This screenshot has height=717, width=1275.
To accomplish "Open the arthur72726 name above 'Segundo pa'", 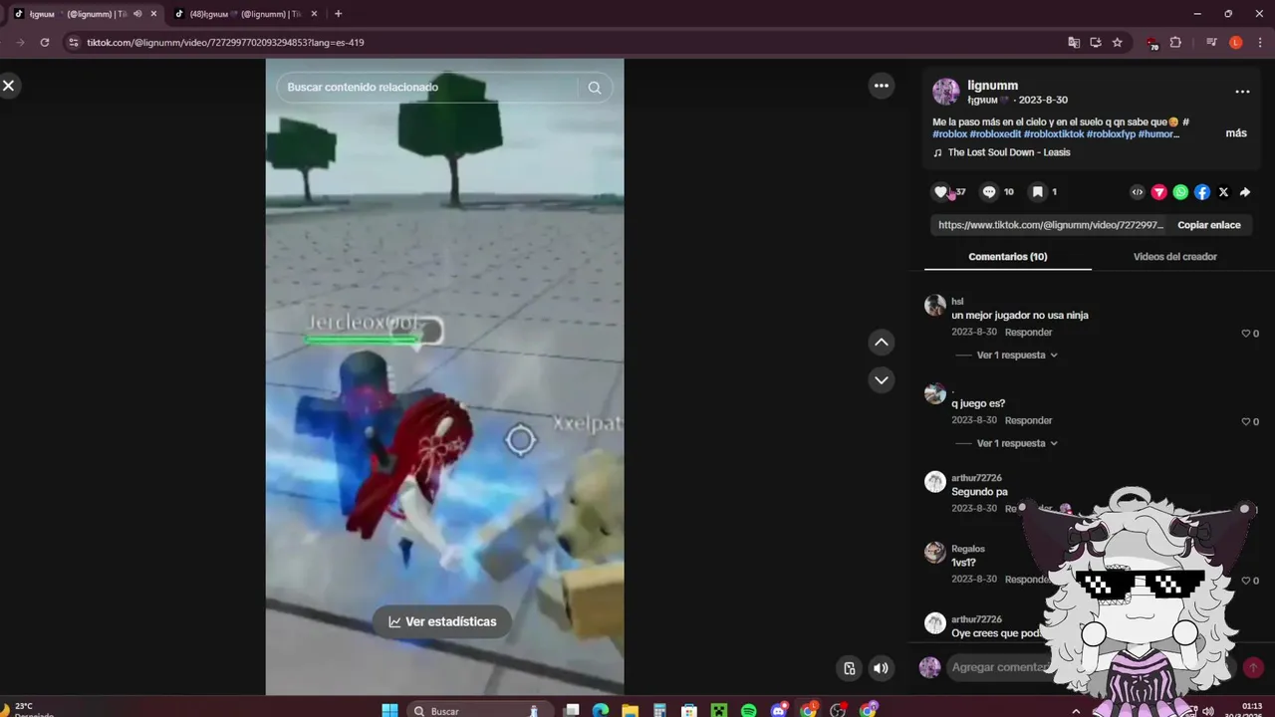I will coord(976,478).
